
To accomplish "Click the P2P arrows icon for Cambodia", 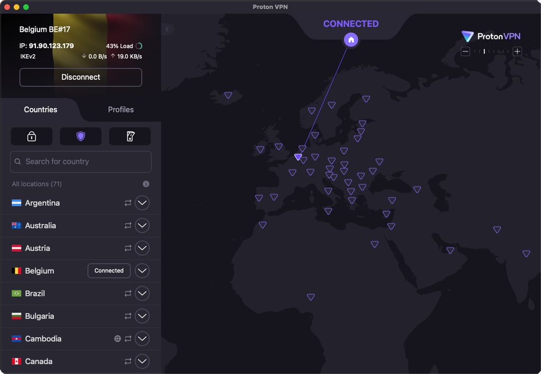I will point(128,339).
